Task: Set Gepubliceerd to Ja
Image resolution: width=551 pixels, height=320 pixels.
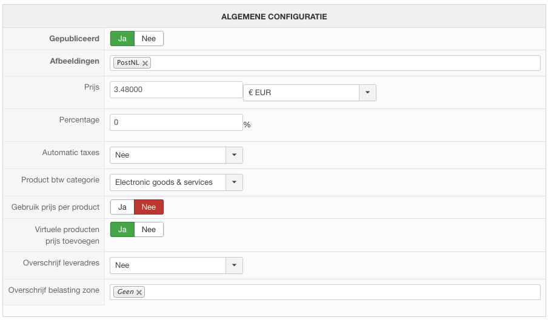Action: (122, 39)
